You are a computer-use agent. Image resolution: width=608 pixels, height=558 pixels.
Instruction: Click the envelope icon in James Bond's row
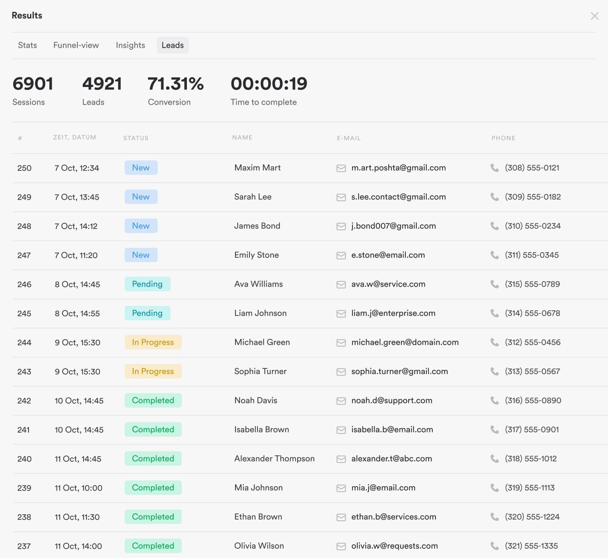pos(341,226)
